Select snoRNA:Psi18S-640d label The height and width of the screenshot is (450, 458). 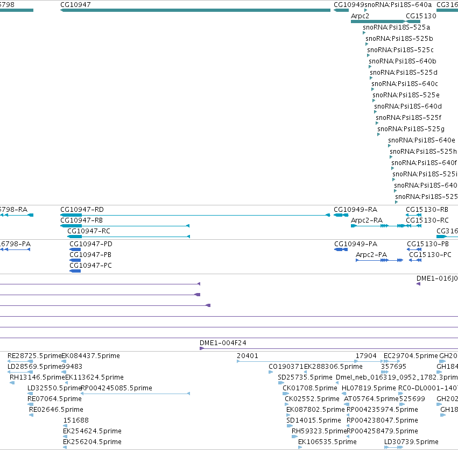pos(408,106)
